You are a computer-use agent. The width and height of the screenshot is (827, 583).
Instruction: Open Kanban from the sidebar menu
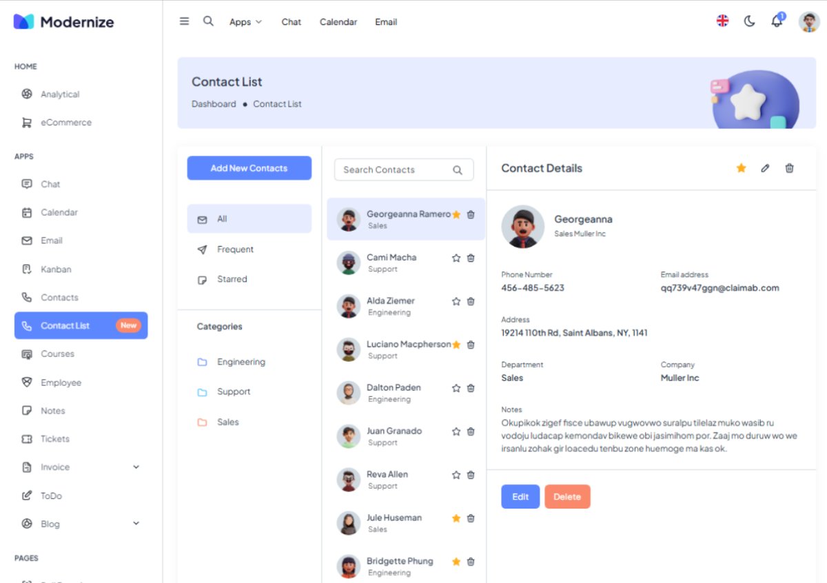[x=55, y=269]
